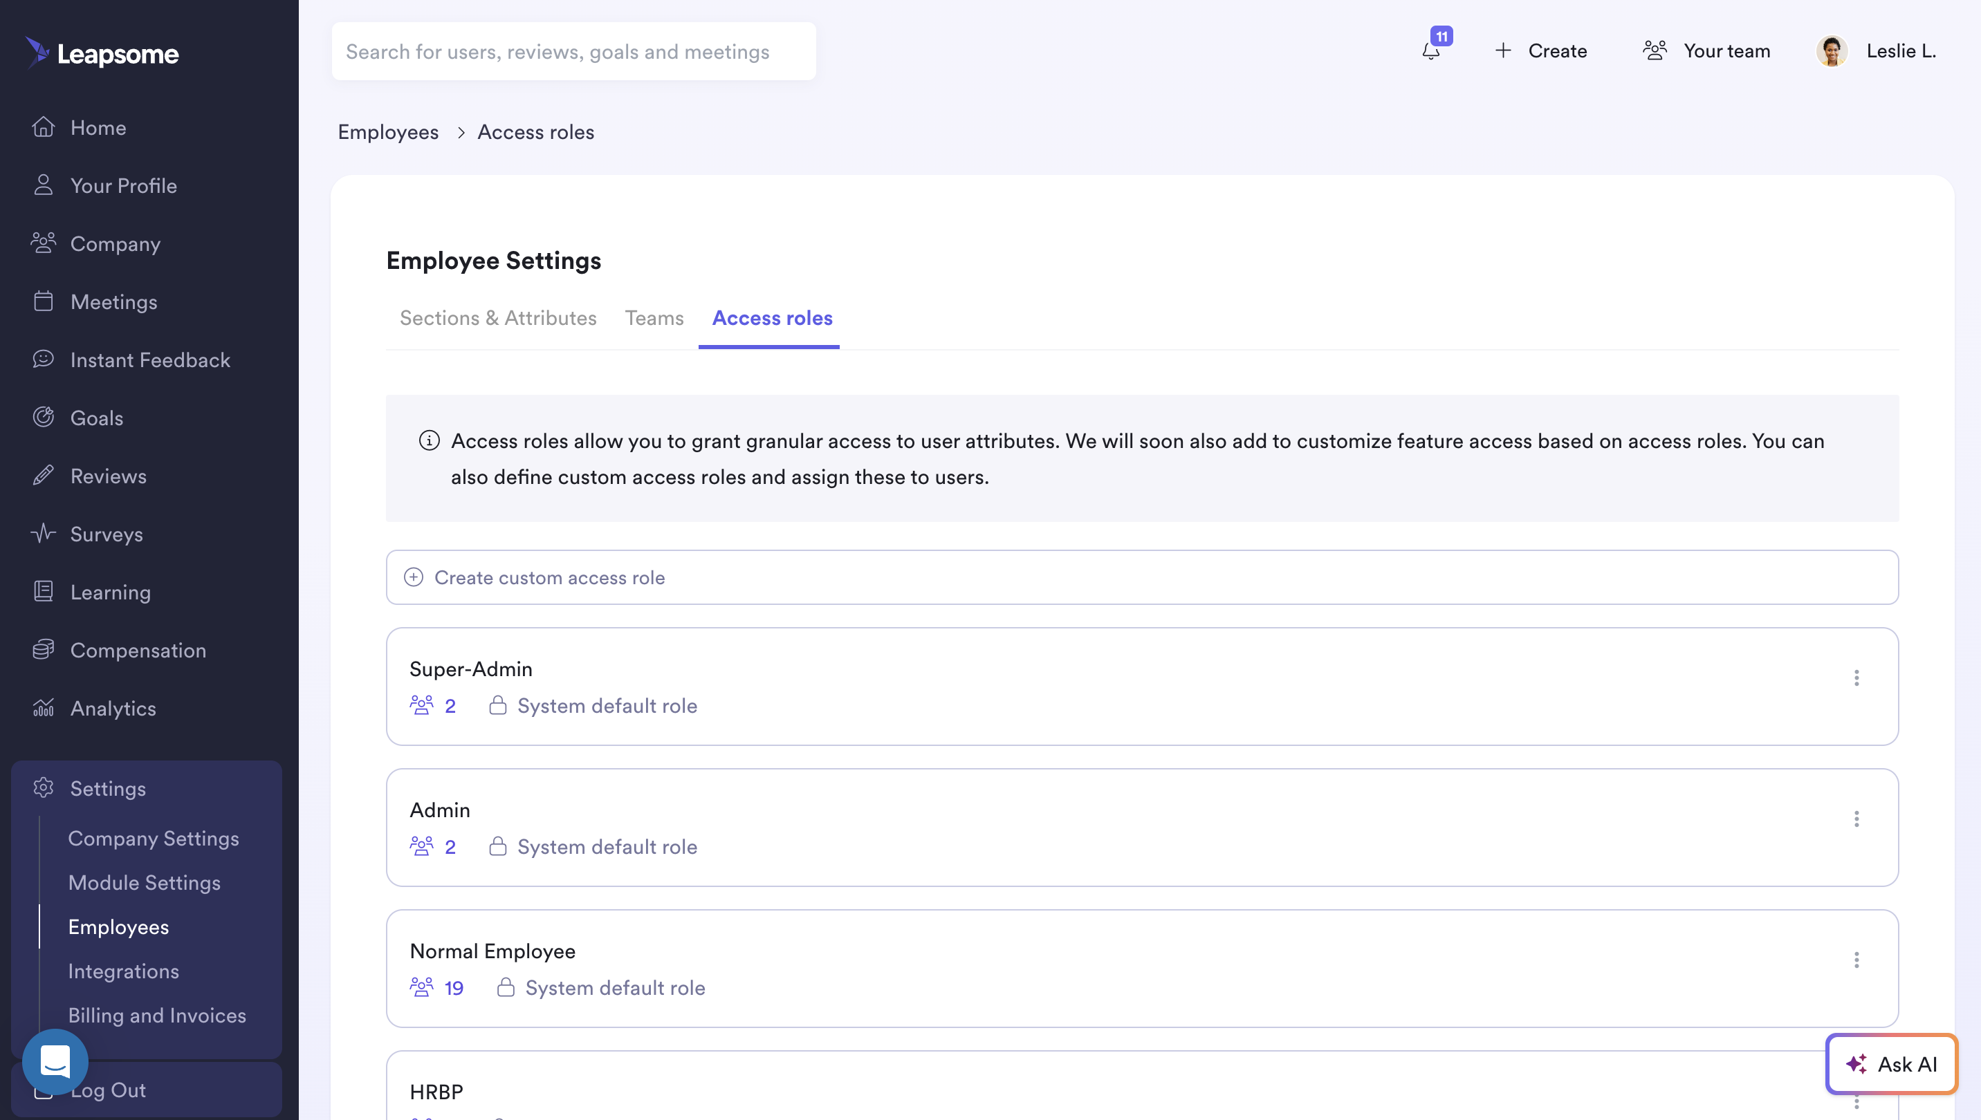Open the Normal Employee role title
The image size is (1981, 1120).
(492, 951)
